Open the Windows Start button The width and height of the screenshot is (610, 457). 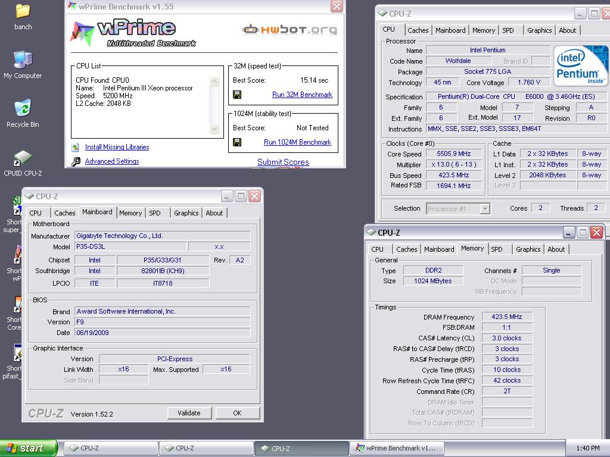(28, 448)
